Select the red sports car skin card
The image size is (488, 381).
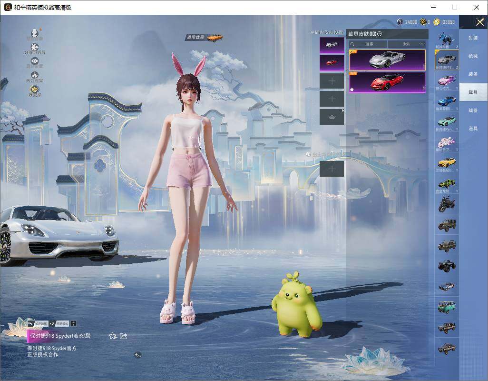click(387, 82)
